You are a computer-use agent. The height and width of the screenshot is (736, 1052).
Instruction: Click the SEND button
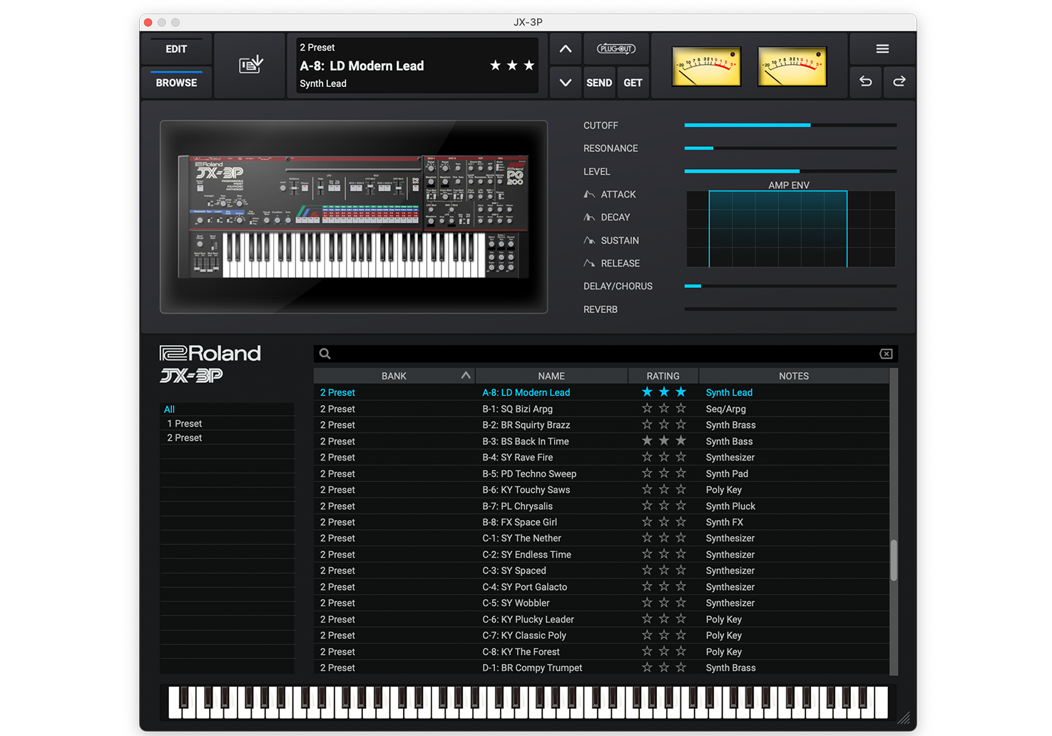point(599,83)
